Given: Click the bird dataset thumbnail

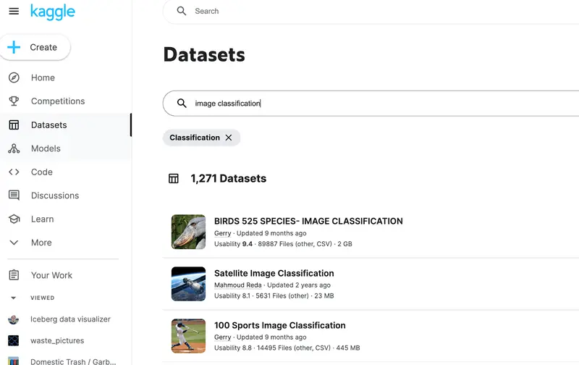Looking at the screenshot, I should (x=188, y=232).
